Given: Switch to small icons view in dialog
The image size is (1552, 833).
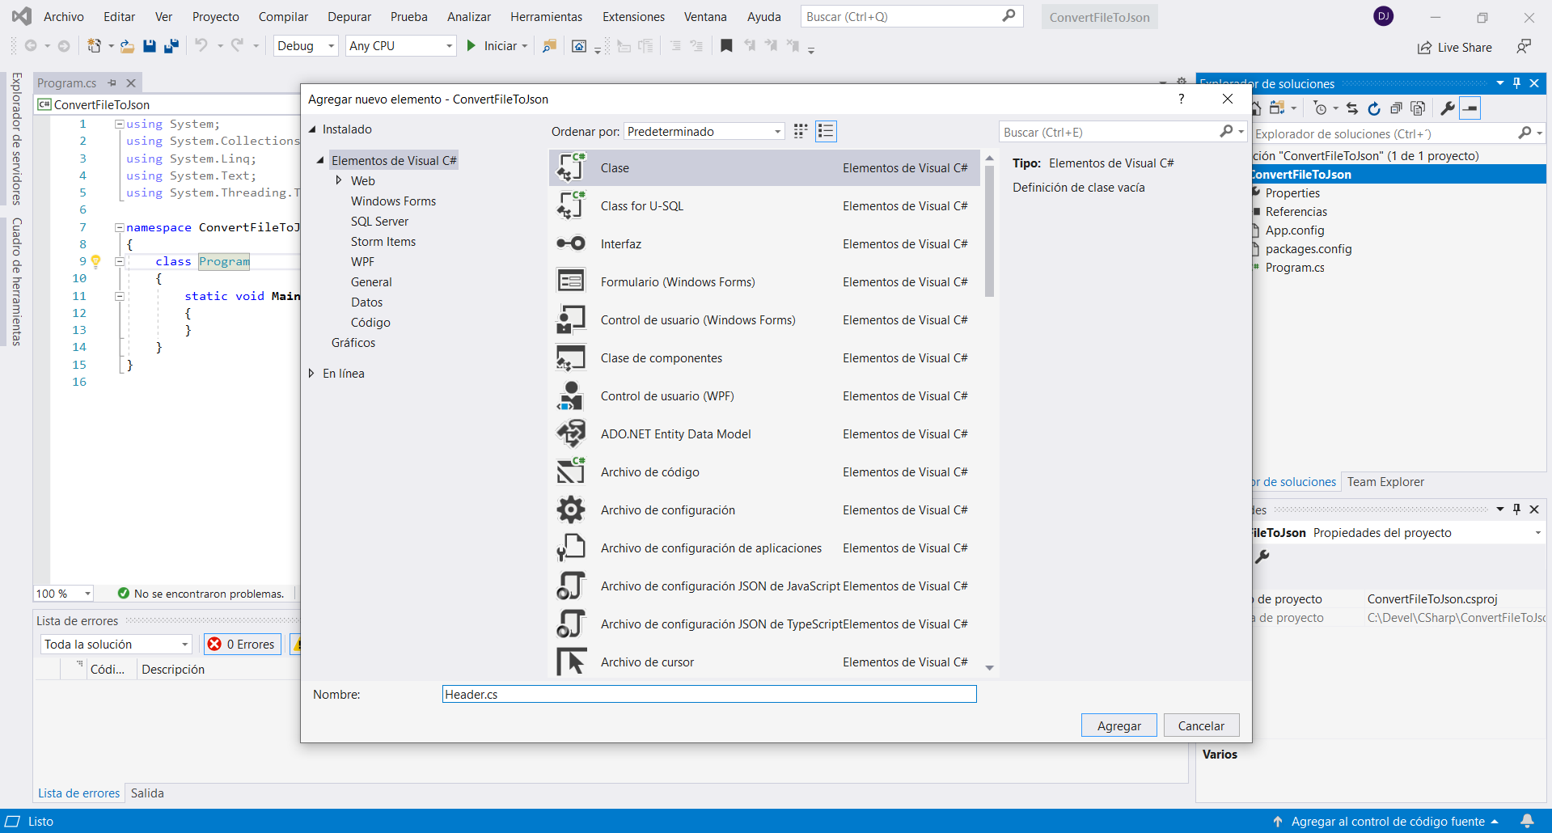Looking at the screenshot, I should point(801,131).
